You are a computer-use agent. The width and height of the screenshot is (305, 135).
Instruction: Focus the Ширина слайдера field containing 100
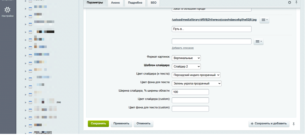[190, 92]
